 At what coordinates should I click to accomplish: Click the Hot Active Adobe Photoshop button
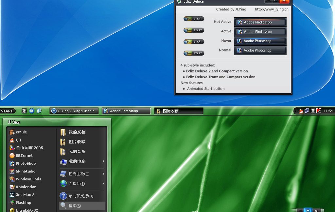click(x=260, y=22)
